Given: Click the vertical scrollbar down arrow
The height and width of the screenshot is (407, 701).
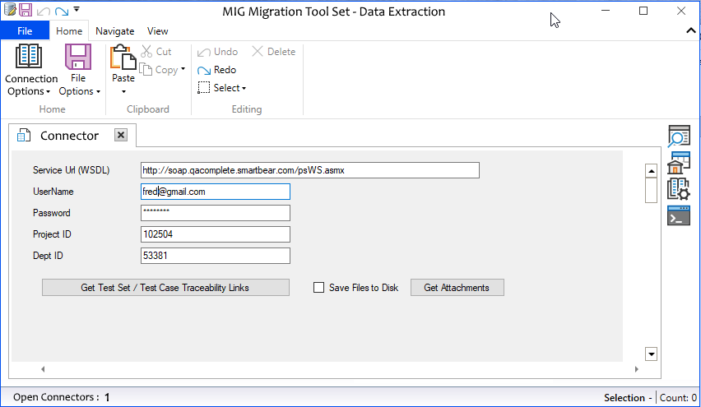Looking at the screenshot, I should [x=652, y=354].
